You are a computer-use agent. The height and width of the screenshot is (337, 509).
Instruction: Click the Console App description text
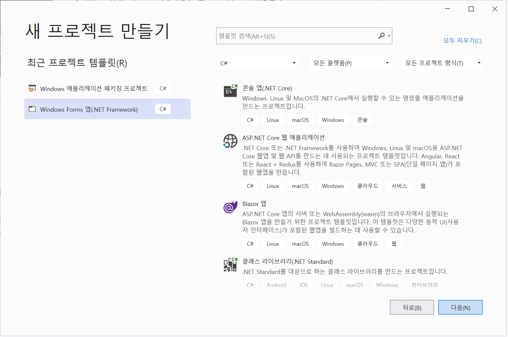point(353,102)
